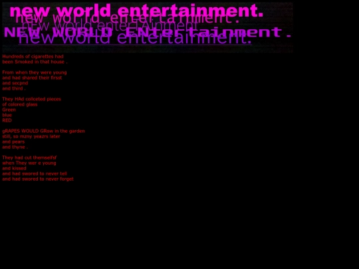Click the line 'and thyne .'
Image resolution: width=359 pixels, height=269 pixels.
(x=15, y=147)
